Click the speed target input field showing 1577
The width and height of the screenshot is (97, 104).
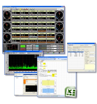(x=53, y=46)
